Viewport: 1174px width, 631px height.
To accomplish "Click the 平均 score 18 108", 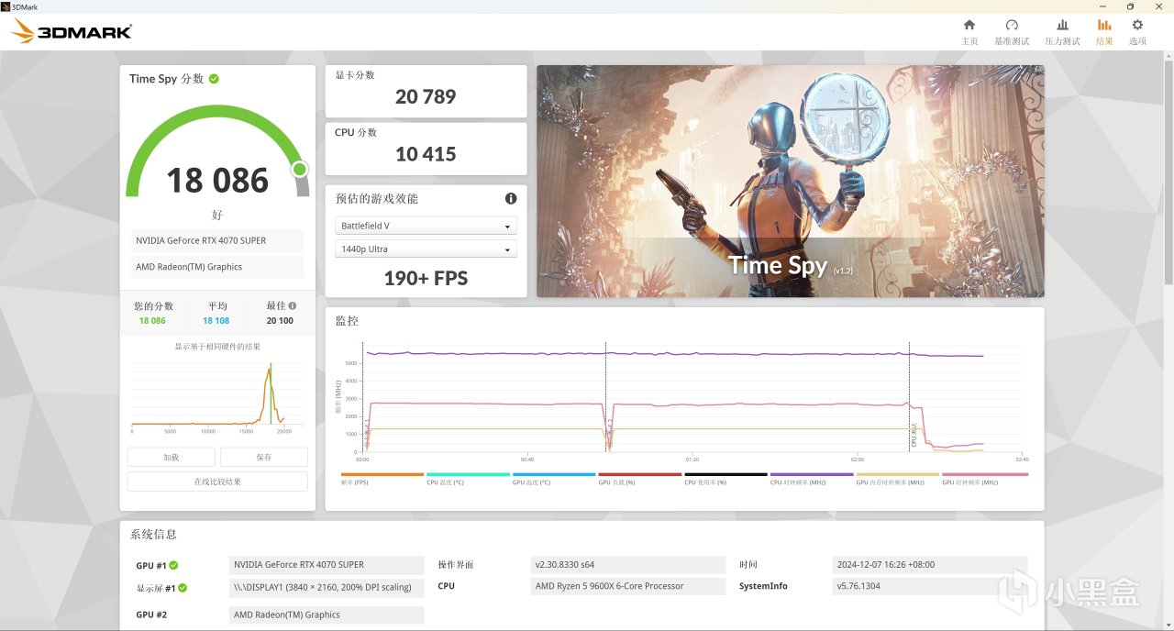I will coord(216,321).
